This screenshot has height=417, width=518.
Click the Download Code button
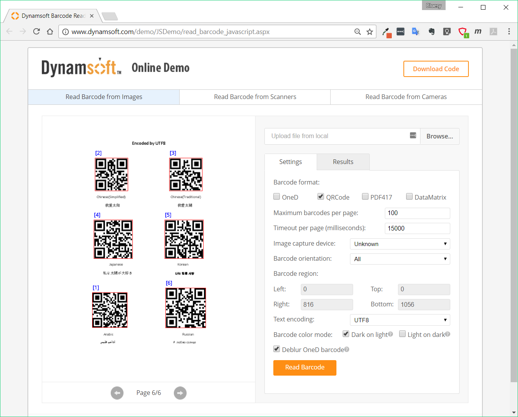click(x=436, y=69)
